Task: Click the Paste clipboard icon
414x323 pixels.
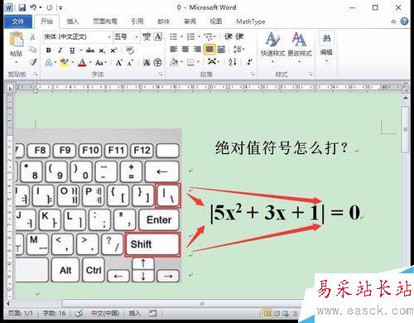Action: 17,40
